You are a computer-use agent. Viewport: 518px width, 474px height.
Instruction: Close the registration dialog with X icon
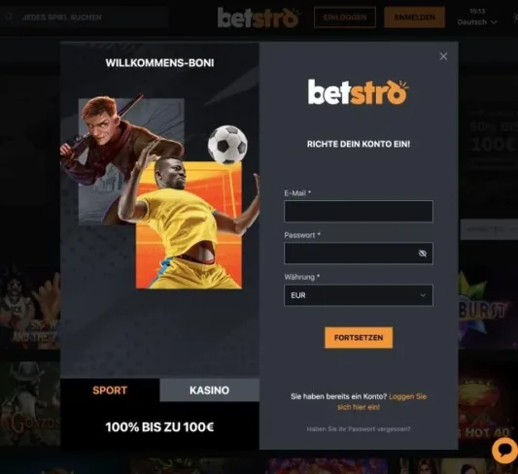pos(443,56)
